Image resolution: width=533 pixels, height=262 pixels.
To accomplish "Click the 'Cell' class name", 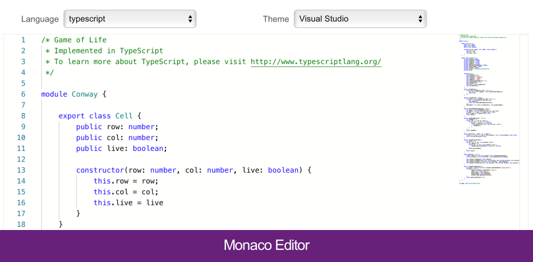I will [124, 116].
